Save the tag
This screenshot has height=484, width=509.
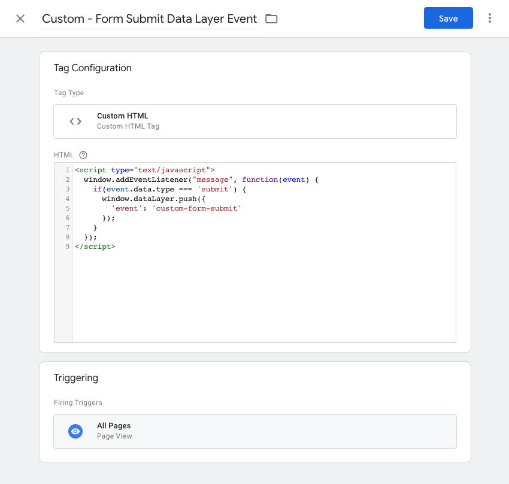(449, 18)
